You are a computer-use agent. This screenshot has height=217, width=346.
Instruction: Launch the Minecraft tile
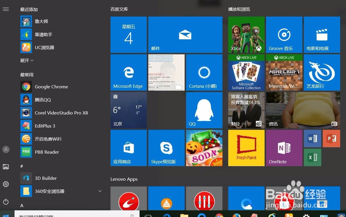point(284,73)
